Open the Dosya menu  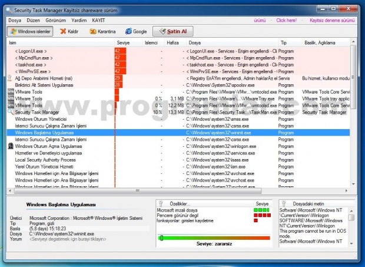pos(15,20)
